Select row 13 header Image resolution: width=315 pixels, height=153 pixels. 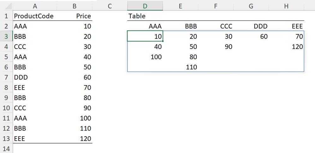point(6,138)
